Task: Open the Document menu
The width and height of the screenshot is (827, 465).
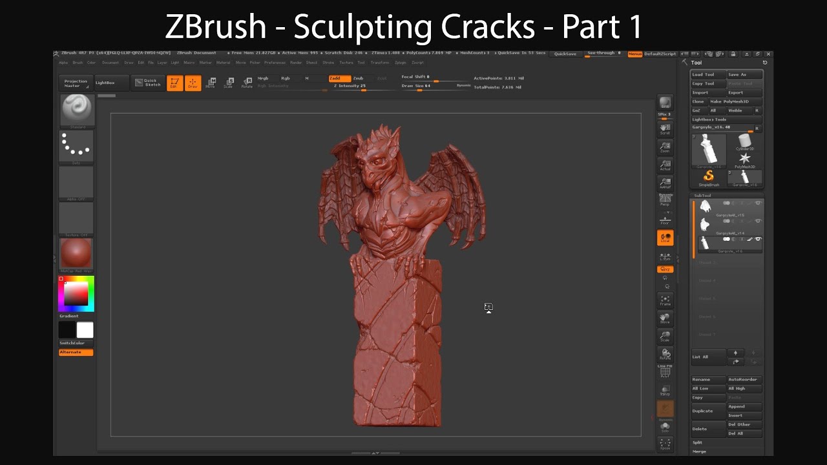Action: (x=110, y=63)
